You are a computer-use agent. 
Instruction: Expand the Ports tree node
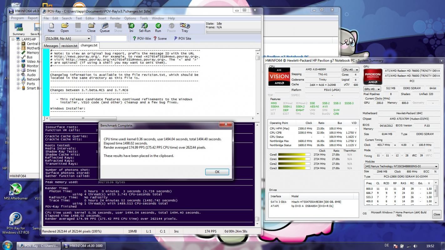(18, 84)
